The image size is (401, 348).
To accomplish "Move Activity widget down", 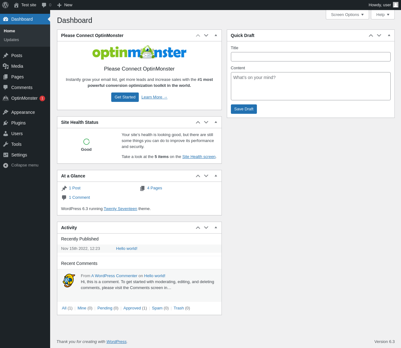I will [206, 228].
